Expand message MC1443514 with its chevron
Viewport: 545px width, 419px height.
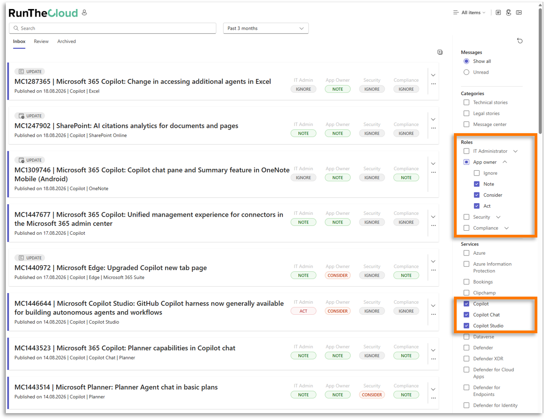(x=433, y=389)
